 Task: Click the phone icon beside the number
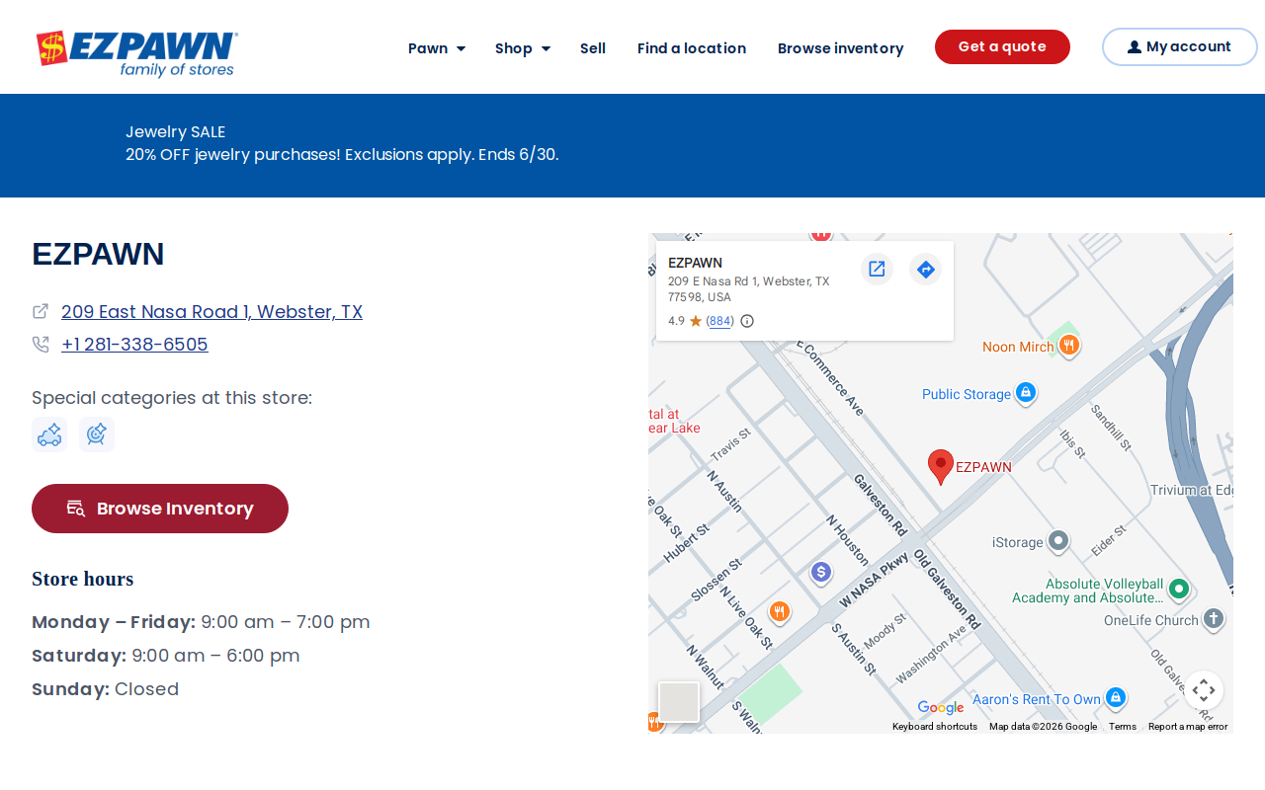pos(41,345)
